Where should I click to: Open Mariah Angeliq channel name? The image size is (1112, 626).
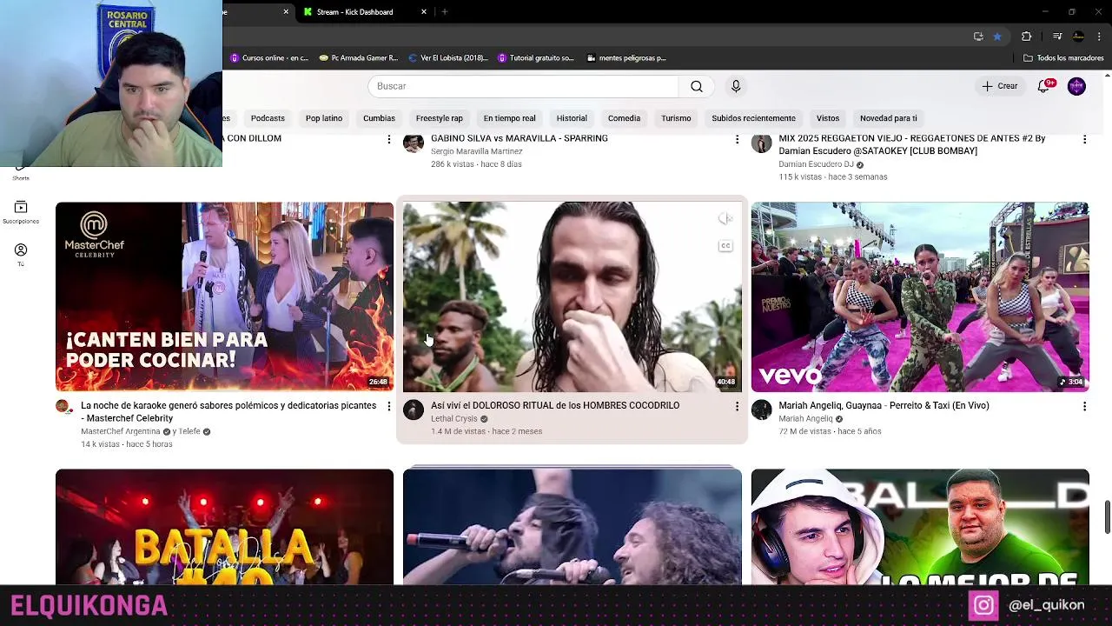805,419
